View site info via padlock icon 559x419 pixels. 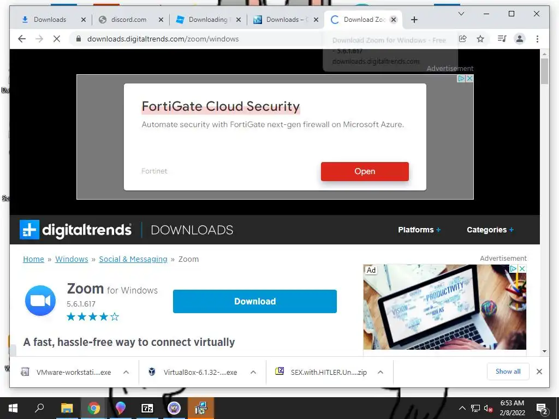[79, 39]
